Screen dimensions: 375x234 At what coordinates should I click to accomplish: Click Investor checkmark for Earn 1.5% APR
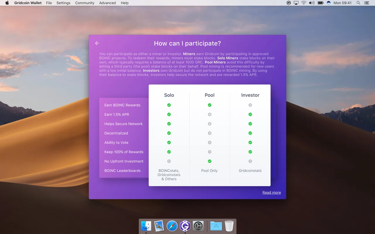click(250, 114)
